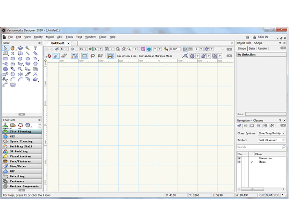The image size is (289, 224).
Task: Open the Building Shell tool set
Action: [22, 146]
